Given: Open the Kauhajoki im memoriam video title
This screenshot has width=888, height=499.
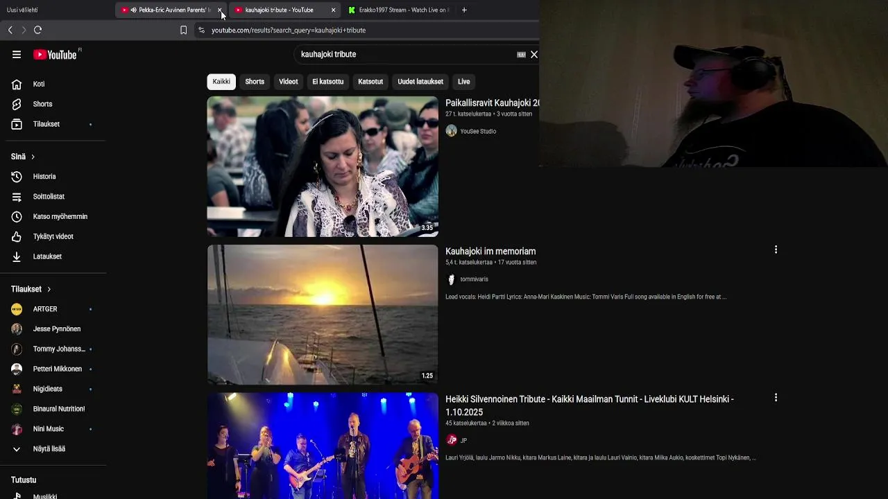Looking at the screenshot, I should [490, 252].
